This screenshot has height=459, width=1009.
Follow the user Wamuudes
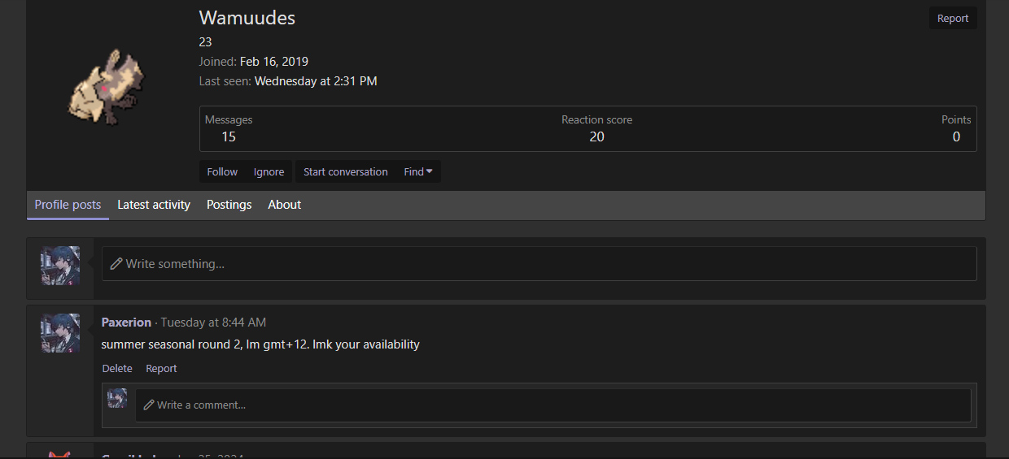click(x=222, y=171)
